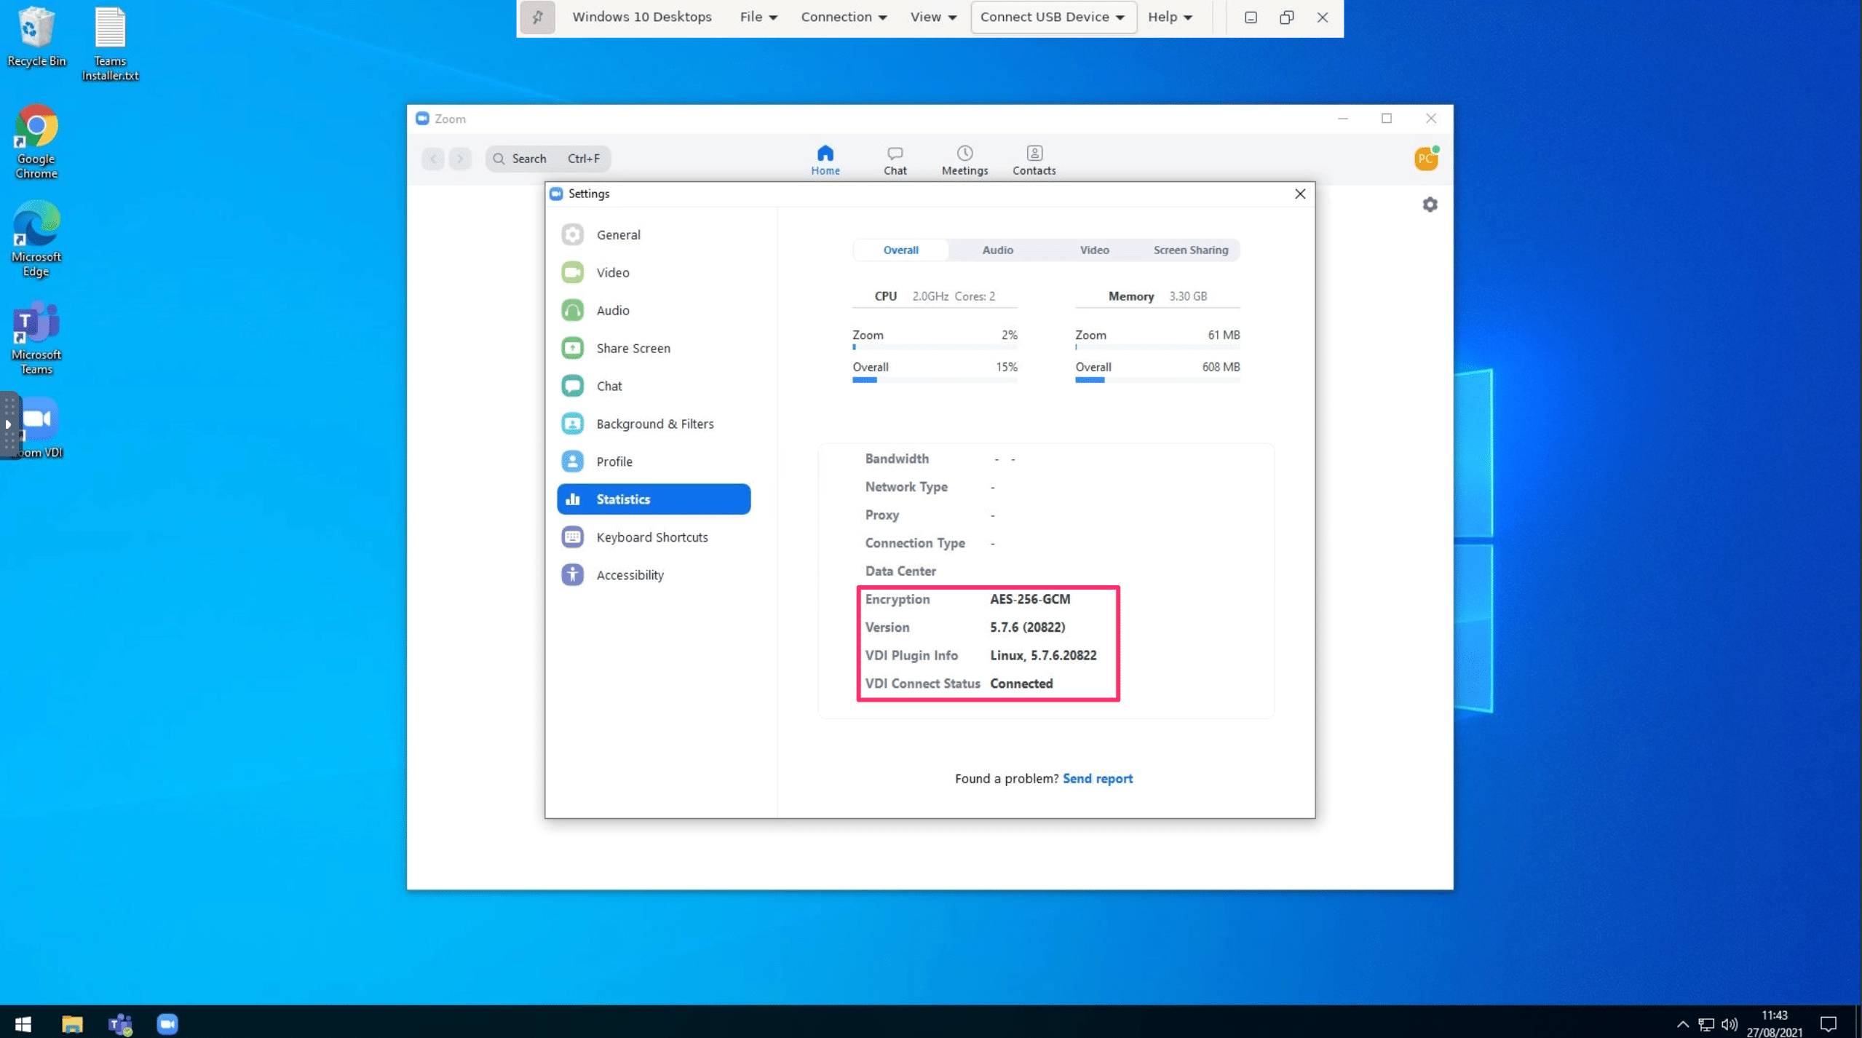
Task: Open Accessibility settings
Action: click(x=654, y=575)
